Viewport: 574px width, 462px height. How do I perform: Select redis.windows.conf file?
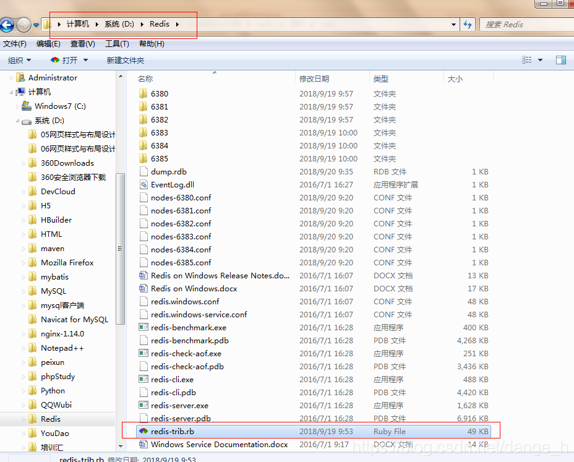pos(185,301)
